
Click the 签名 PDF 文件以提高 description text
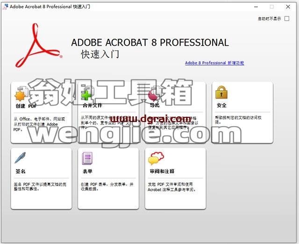tap(40, 187)
